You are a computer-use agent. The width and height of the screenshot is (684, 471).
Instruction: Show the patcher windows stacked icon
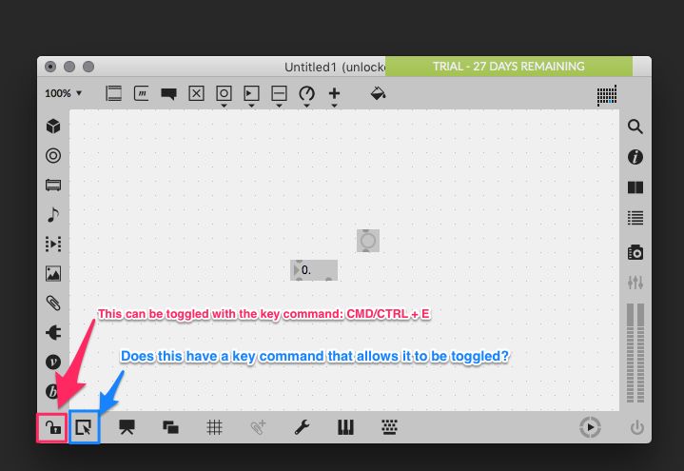pyautogui.click(x=170, y=427)
